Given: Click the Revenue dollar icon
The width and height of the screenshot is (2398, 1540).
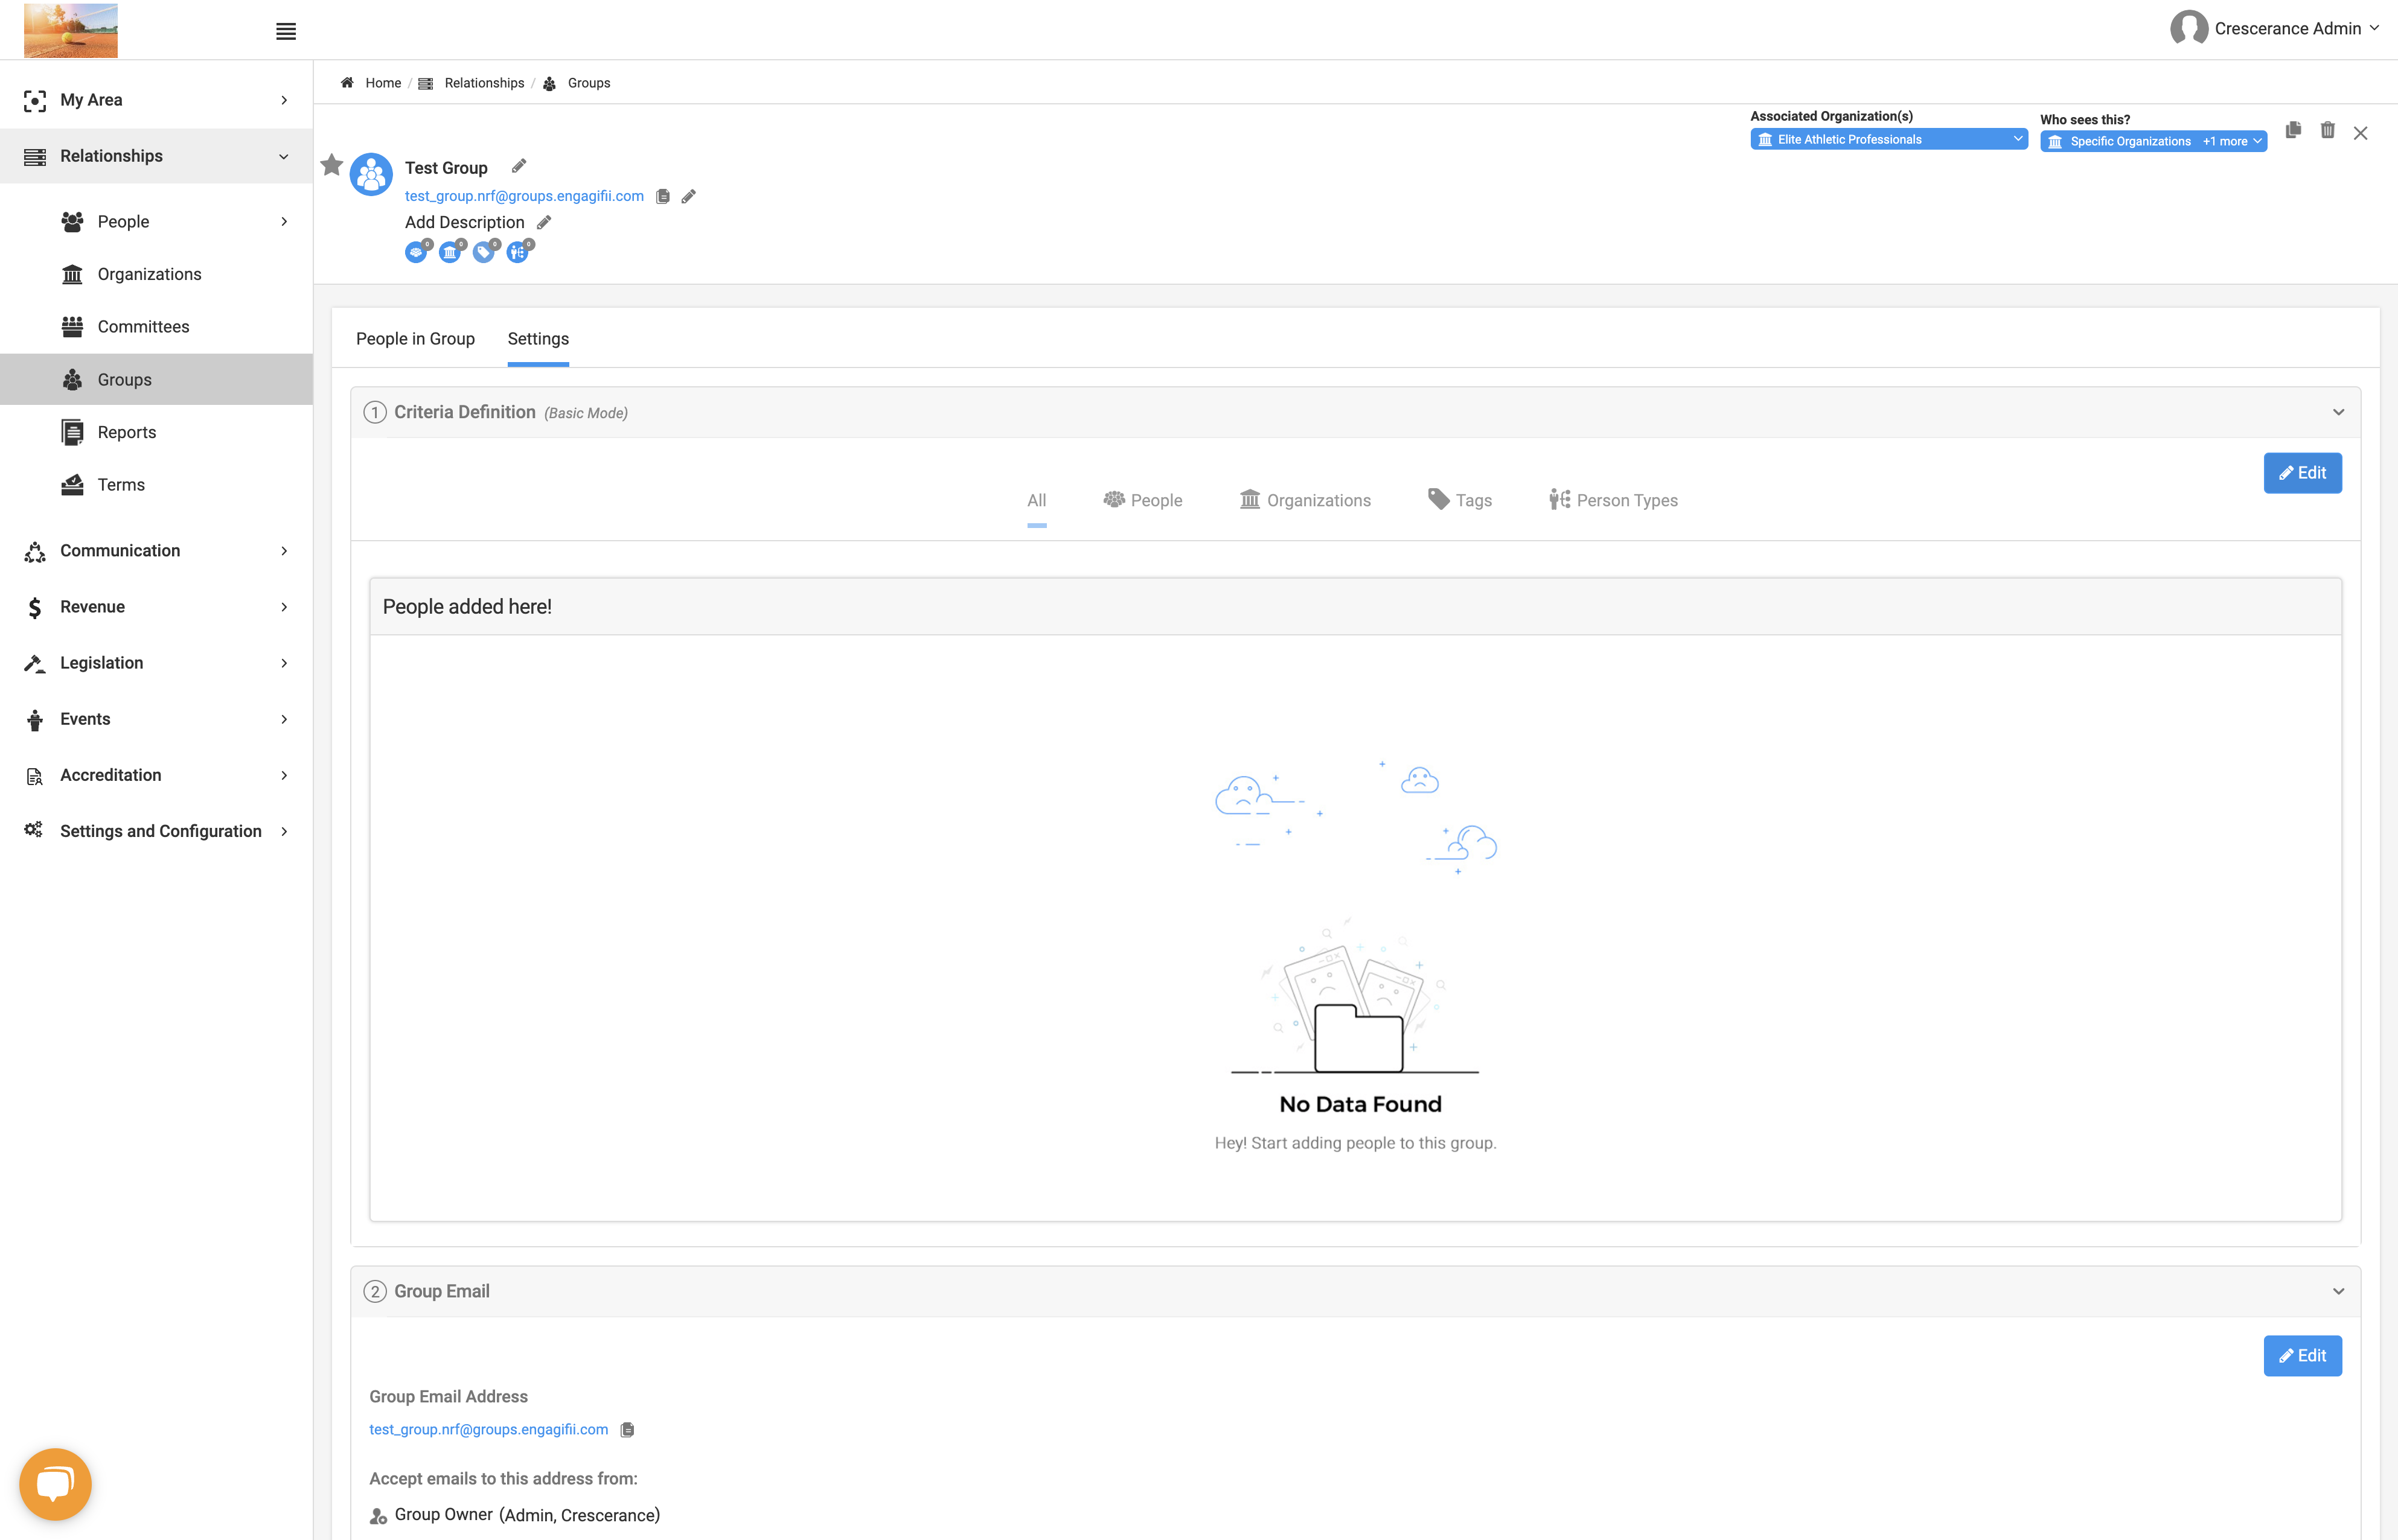Looking at the screenshot, I should (35, 607).
